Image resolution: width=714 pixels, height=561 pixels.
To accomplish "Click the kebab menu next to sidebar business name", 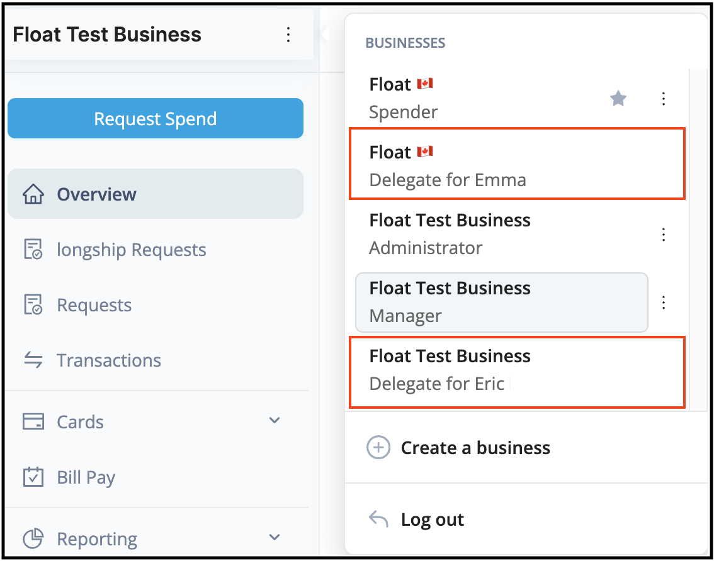I will pyautogui.click(x=288, y=35).
